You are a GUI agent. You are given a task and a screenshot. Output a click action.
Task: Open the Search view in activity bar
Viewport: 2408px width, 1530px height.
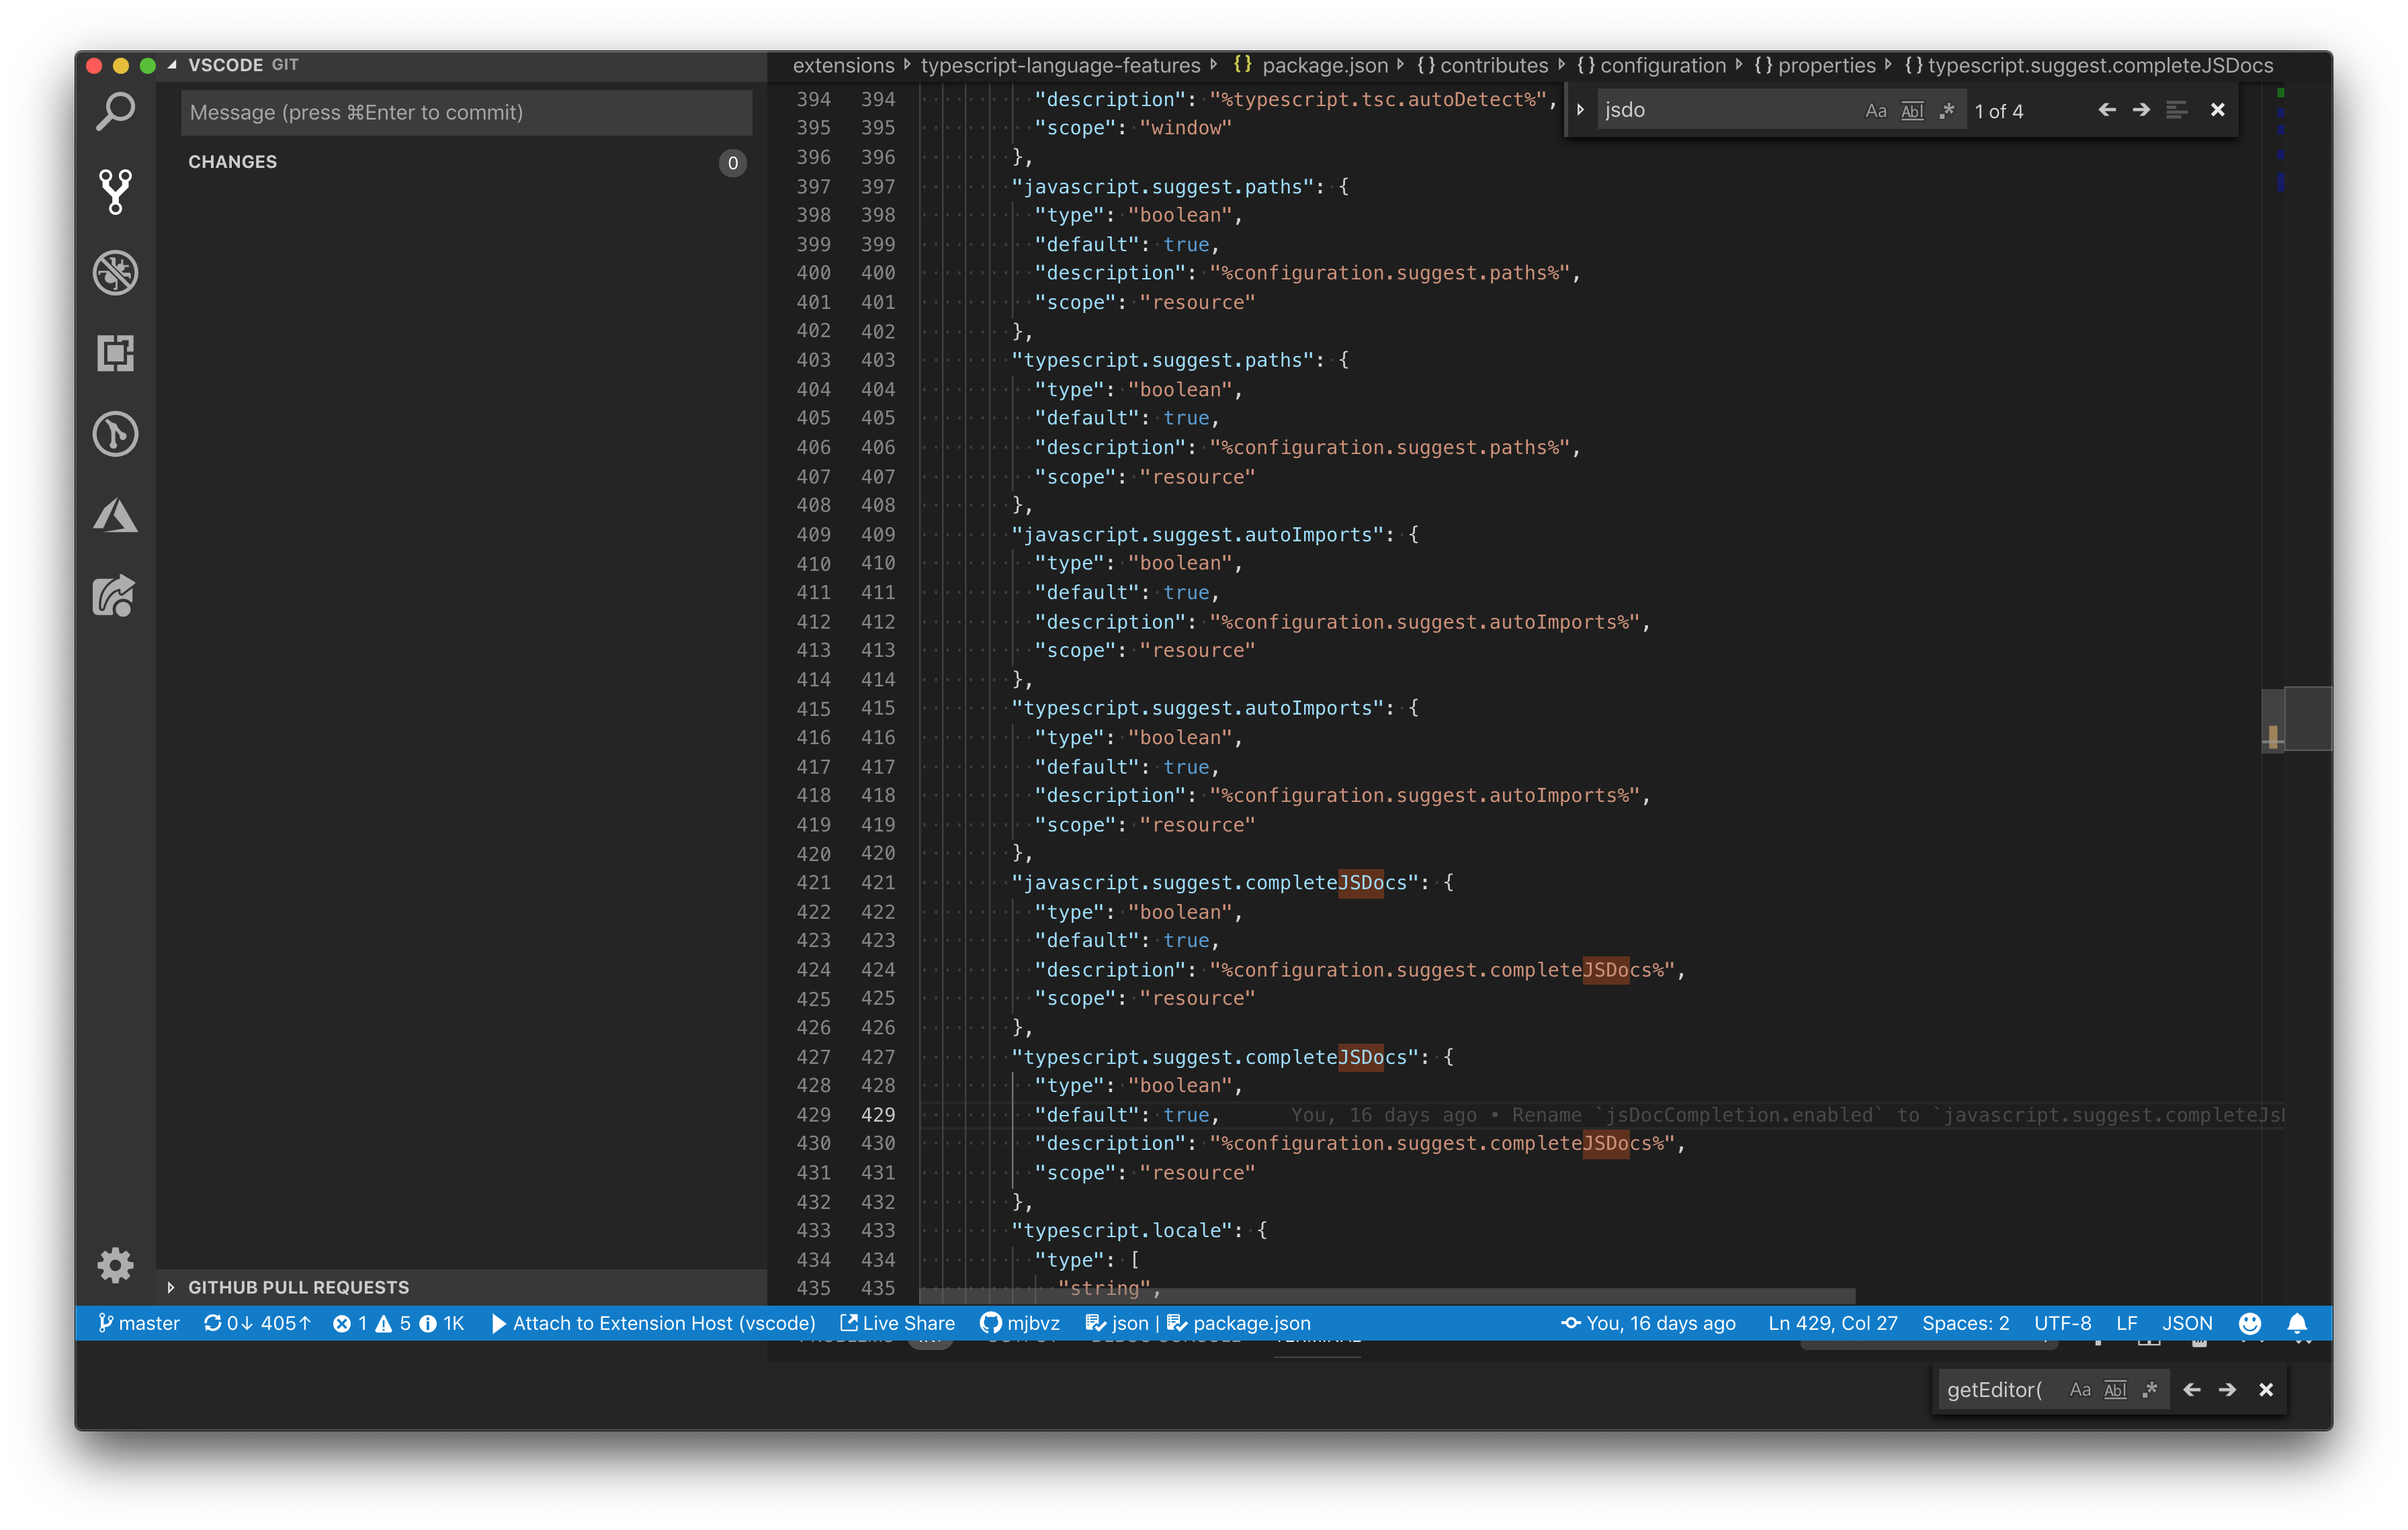pos(115,110)
